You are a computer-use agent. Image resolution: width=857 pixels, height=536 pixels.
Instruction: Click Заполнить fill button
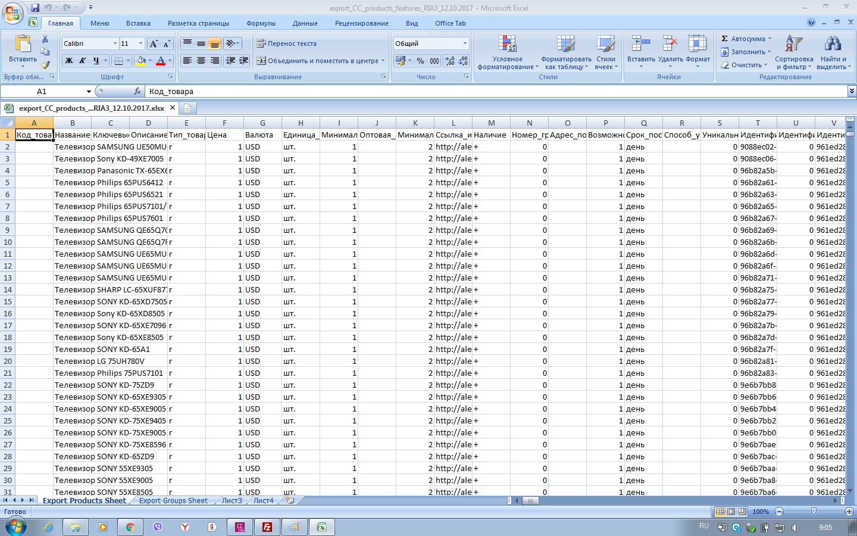[746, 52]
